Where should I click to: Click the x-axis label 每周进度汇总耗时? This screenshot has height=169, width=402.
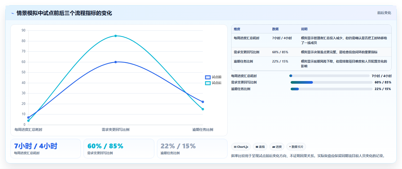[x=28, y=130]
